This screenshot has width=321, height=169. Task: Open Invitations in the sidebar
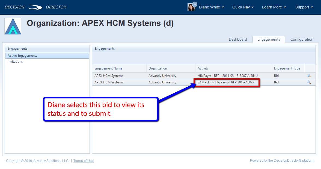pyautogui.click(x=15, y=62)
